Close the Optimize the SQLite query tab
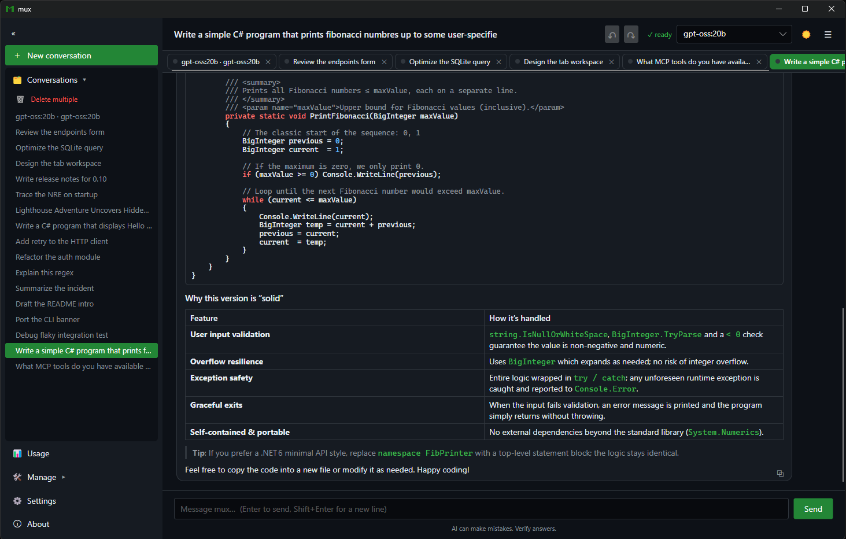Image resolution: width=846 pixels, height=539 pixels. [x=498, y=62]
